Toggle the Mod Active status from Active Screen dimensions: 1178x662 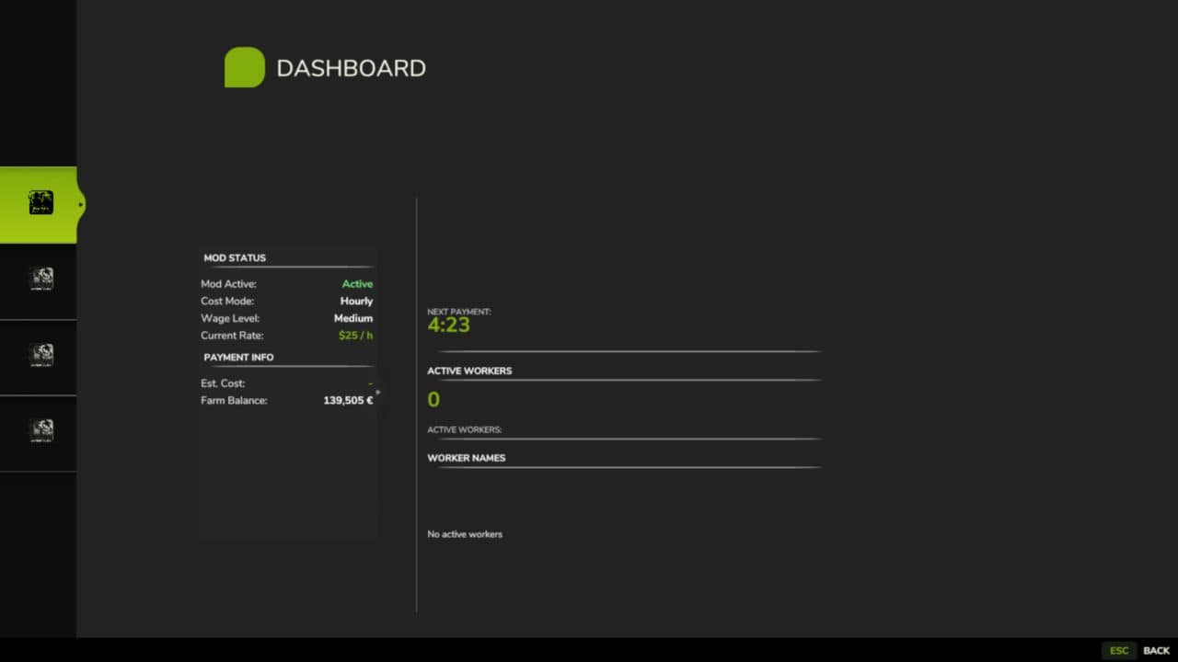(357, 283)
